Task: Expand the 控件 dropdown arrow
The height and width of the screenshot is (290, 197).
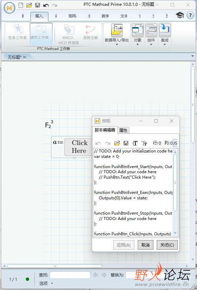Action: [x=151, y=44]
